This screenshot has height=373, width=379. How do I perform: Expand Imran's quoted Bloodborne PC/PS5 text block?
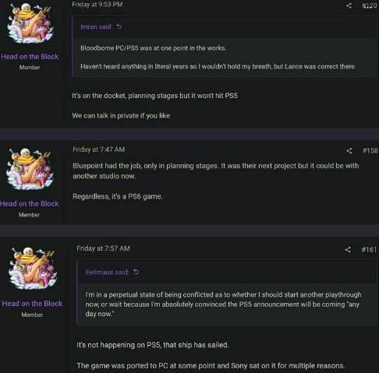click(x=225, y=57)
